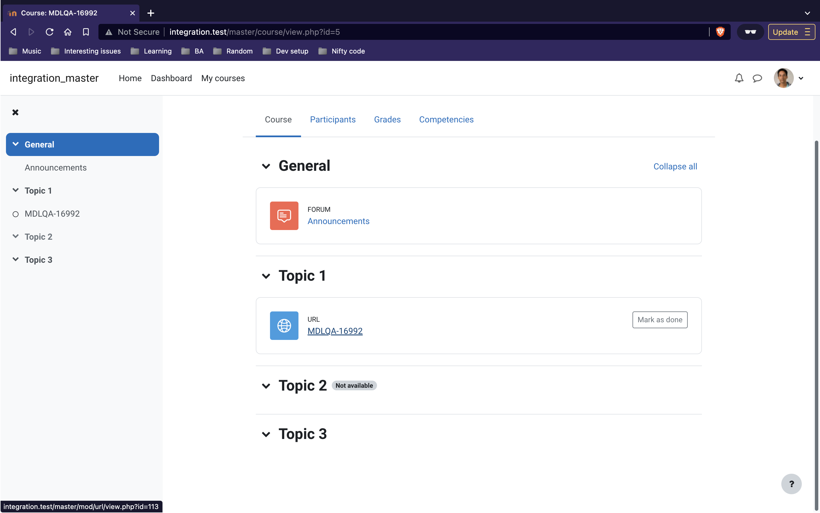Image resolution: width=820 pixels, height=513 pixels.
Task: Open Brave Shields lion icon
Action: click(720, 32)
